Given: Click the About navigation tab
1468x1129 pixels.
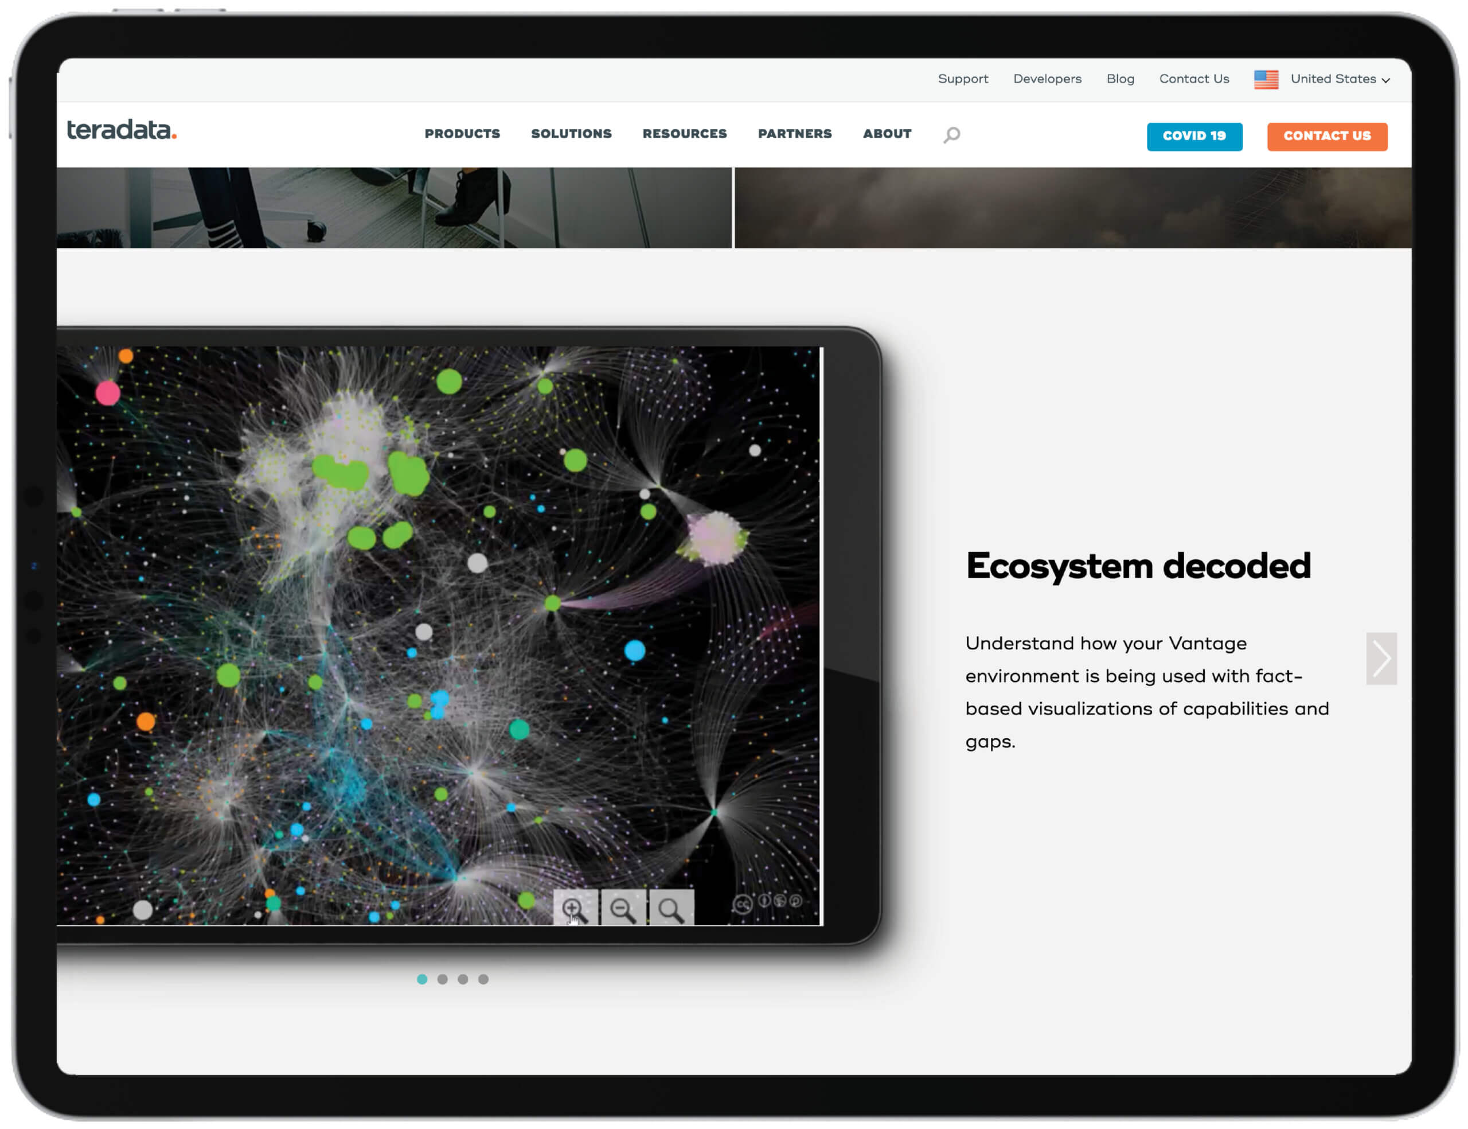Looking at the screenshot, I should (x=888, y=134).
